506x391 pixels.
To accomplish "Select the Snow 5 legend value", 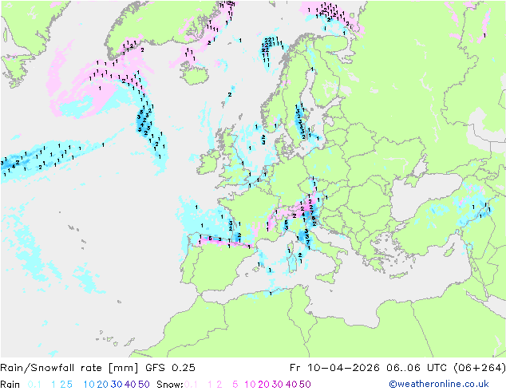I will 235,385.
